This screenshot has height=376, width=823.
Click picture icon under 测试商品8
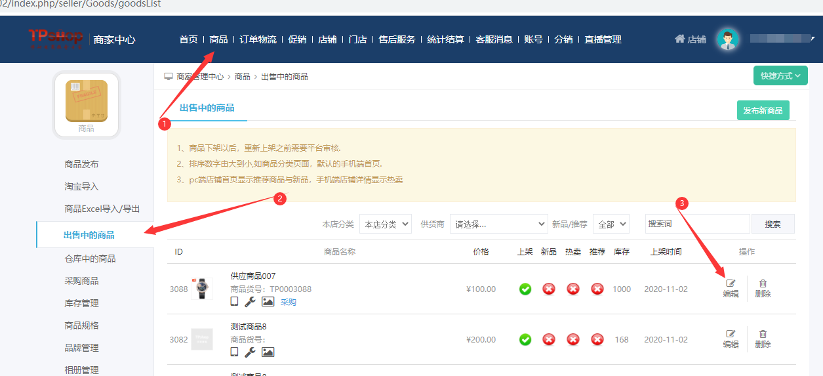coord(268,352)
